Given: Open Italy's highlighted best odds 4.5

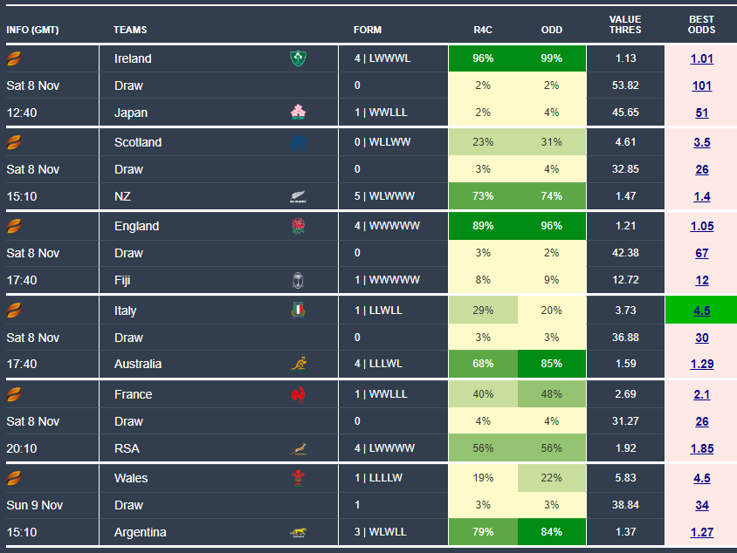Looking at the screenshot, I should (x=702, y=311).
